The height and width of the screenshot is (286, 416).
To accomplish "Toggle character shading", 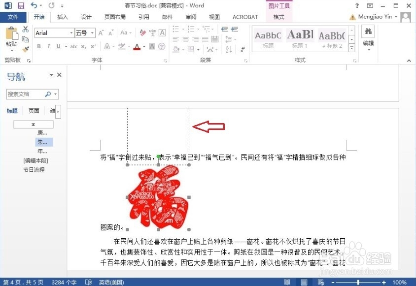I will (x=152, y=46).
